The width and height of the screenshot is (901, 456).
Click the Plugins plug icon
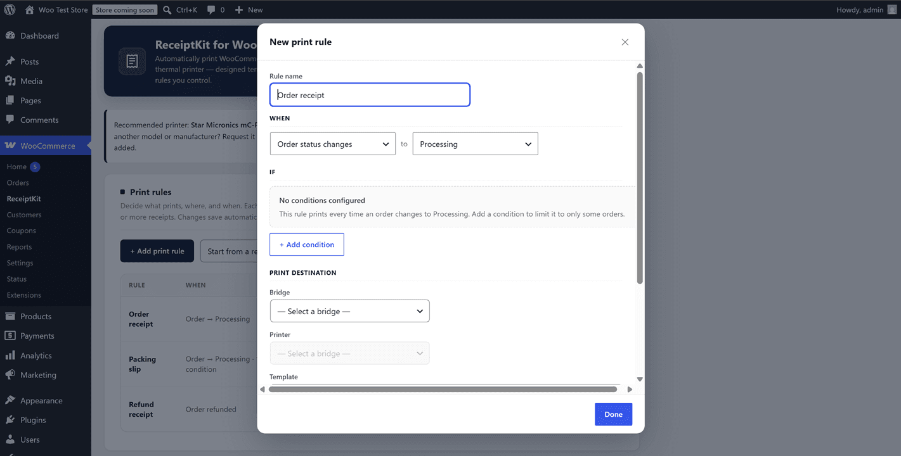point(10,420)
